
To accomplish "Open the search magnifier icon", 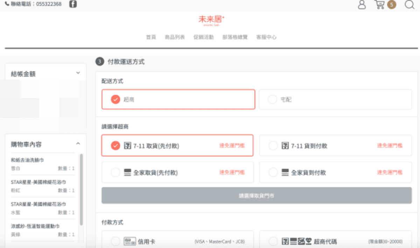I will [x=409, y=5].
